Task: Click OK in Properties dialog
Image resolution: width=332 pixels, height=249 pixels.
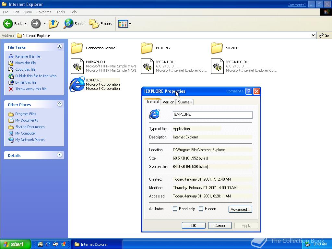Action: (194, 226)
